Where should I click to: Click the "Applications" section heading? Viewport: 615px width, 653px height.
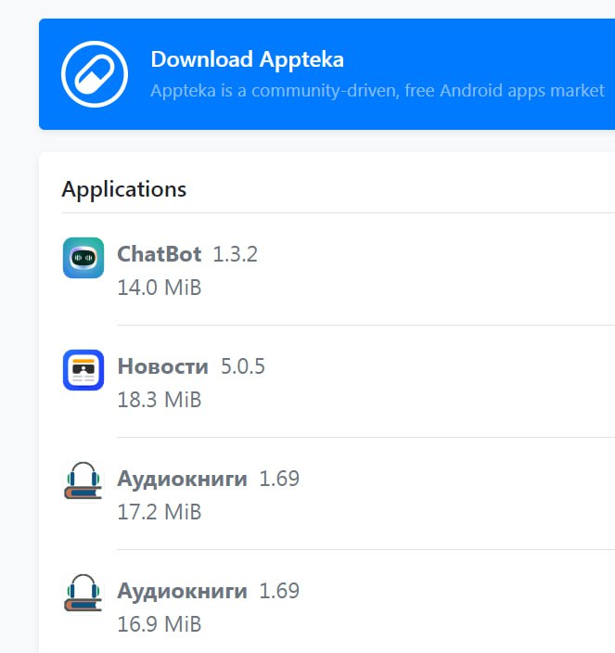(123, 189)
